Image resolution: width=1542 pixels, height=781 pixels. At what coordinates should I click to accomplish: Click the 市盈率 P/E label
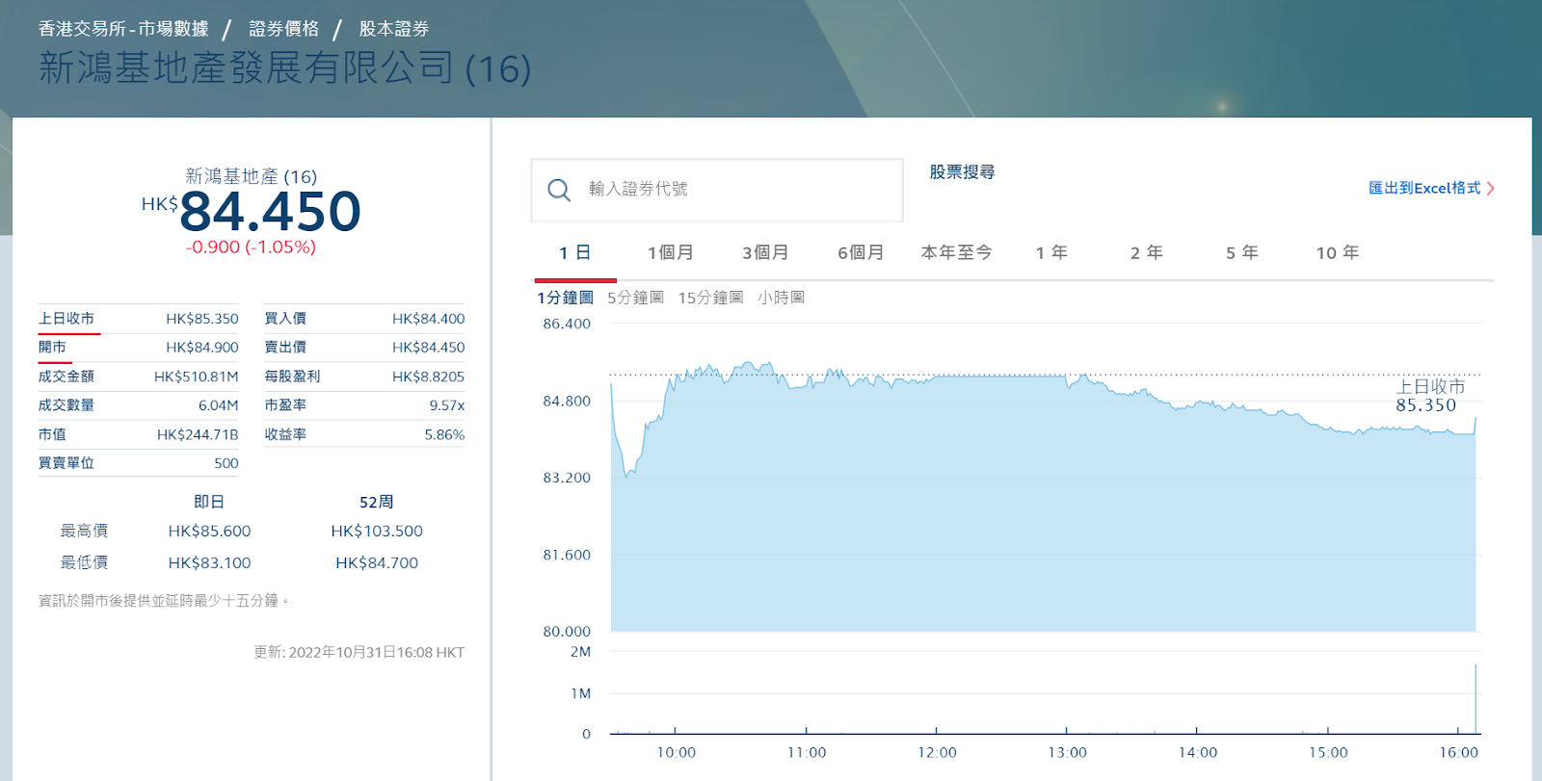[285, 405]
